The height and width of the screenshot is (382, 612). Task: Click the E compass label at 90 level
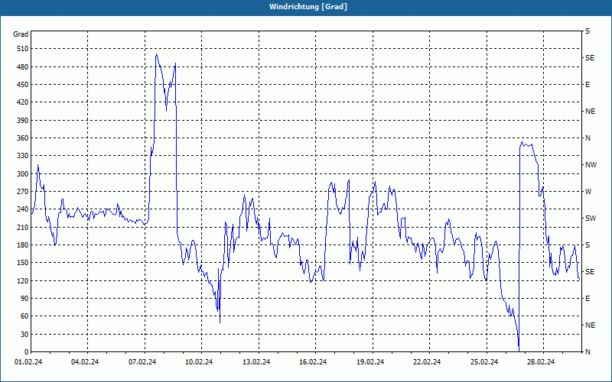coord(588,299)
